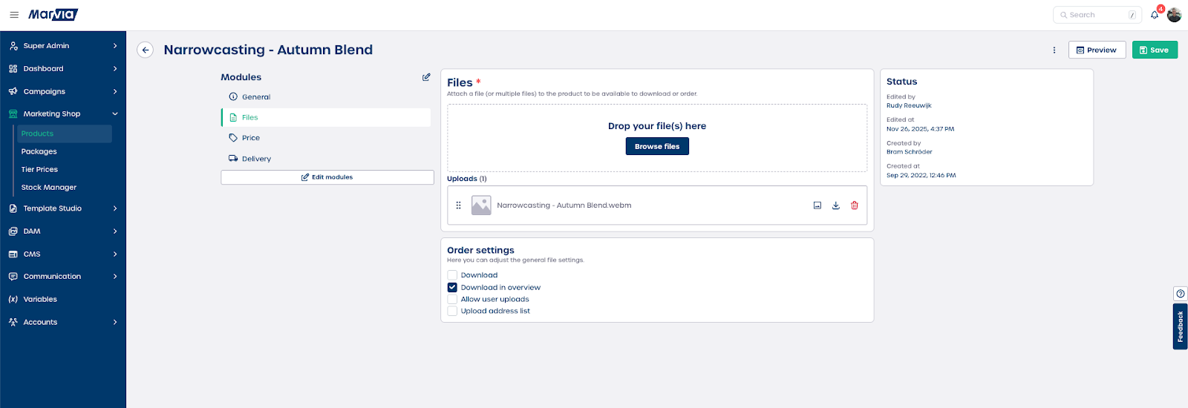The width and height of the screenshot is (1188, 408).
Task: Open Stock Manager in sidebar
Action: tap(49, 188)
